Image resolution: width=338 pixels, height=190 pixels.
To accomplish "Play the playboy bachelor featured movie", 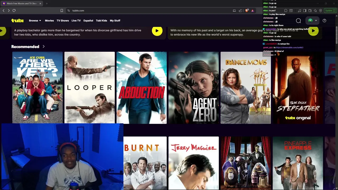I will pyautogui.click(x=157, y=31).
